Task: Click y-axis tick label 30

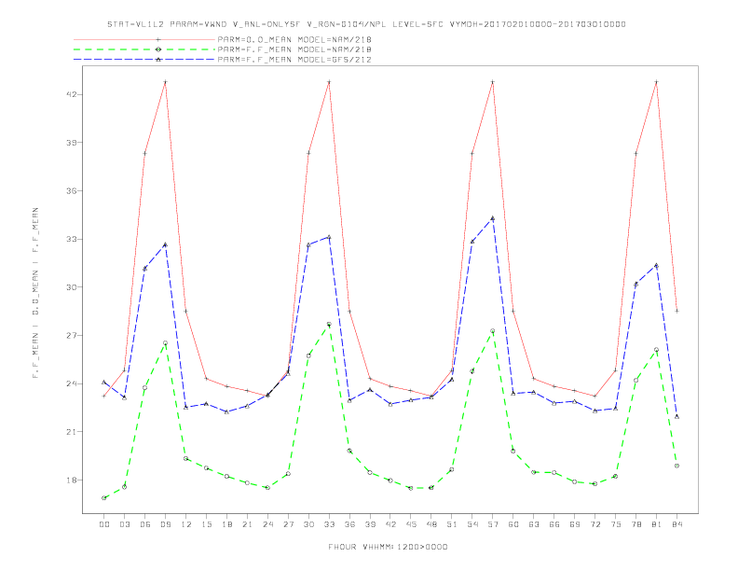Action: coord(72,287)
